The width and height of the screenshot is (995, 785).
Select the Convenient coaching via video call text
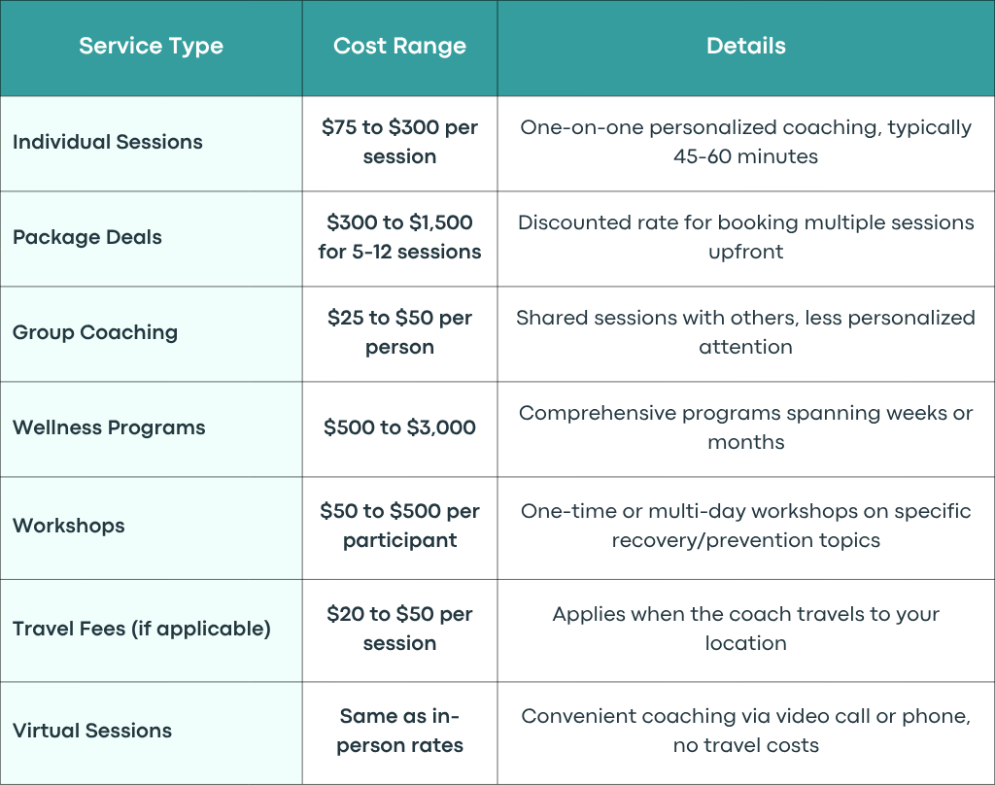pos(746,731)
